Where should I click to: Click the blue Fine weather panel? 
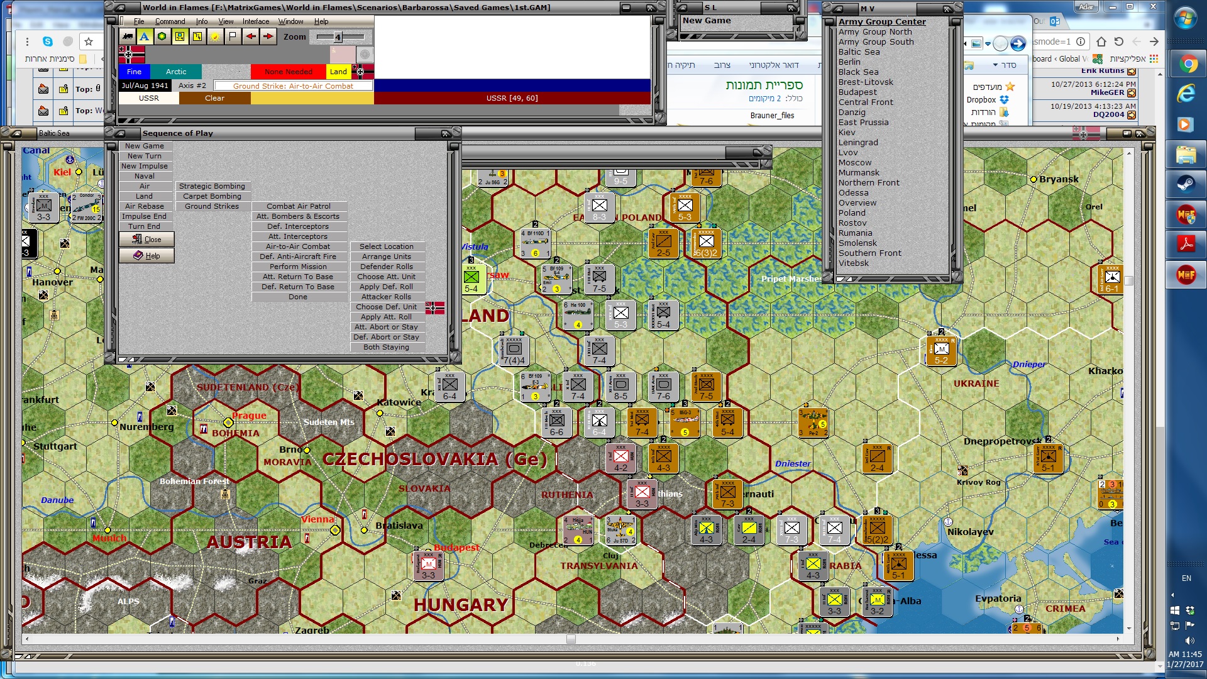(x=134, y=72)
